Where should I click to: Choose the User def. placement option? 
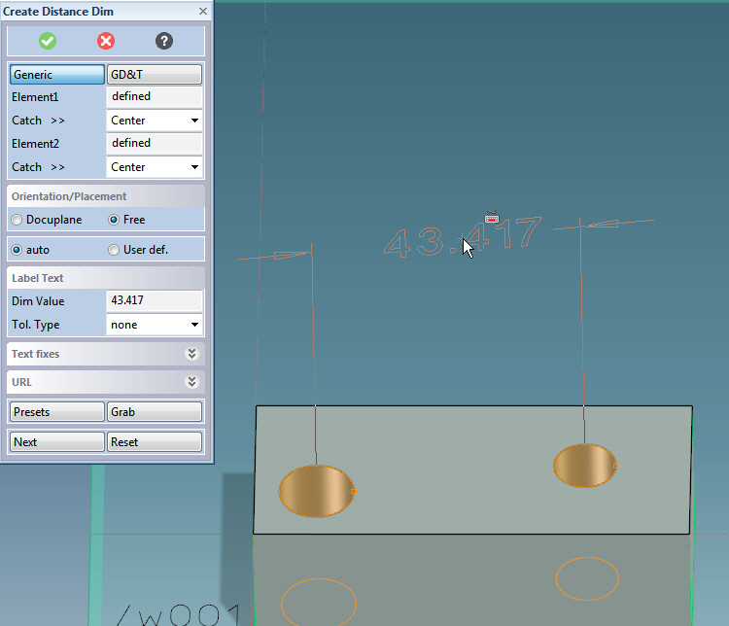point(114,250)
